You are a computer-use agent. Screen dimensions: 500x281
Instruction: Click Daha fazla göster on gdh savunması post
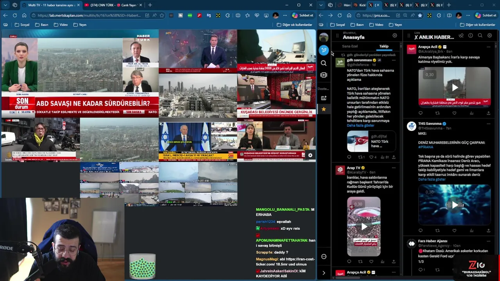tap(361, 125)
